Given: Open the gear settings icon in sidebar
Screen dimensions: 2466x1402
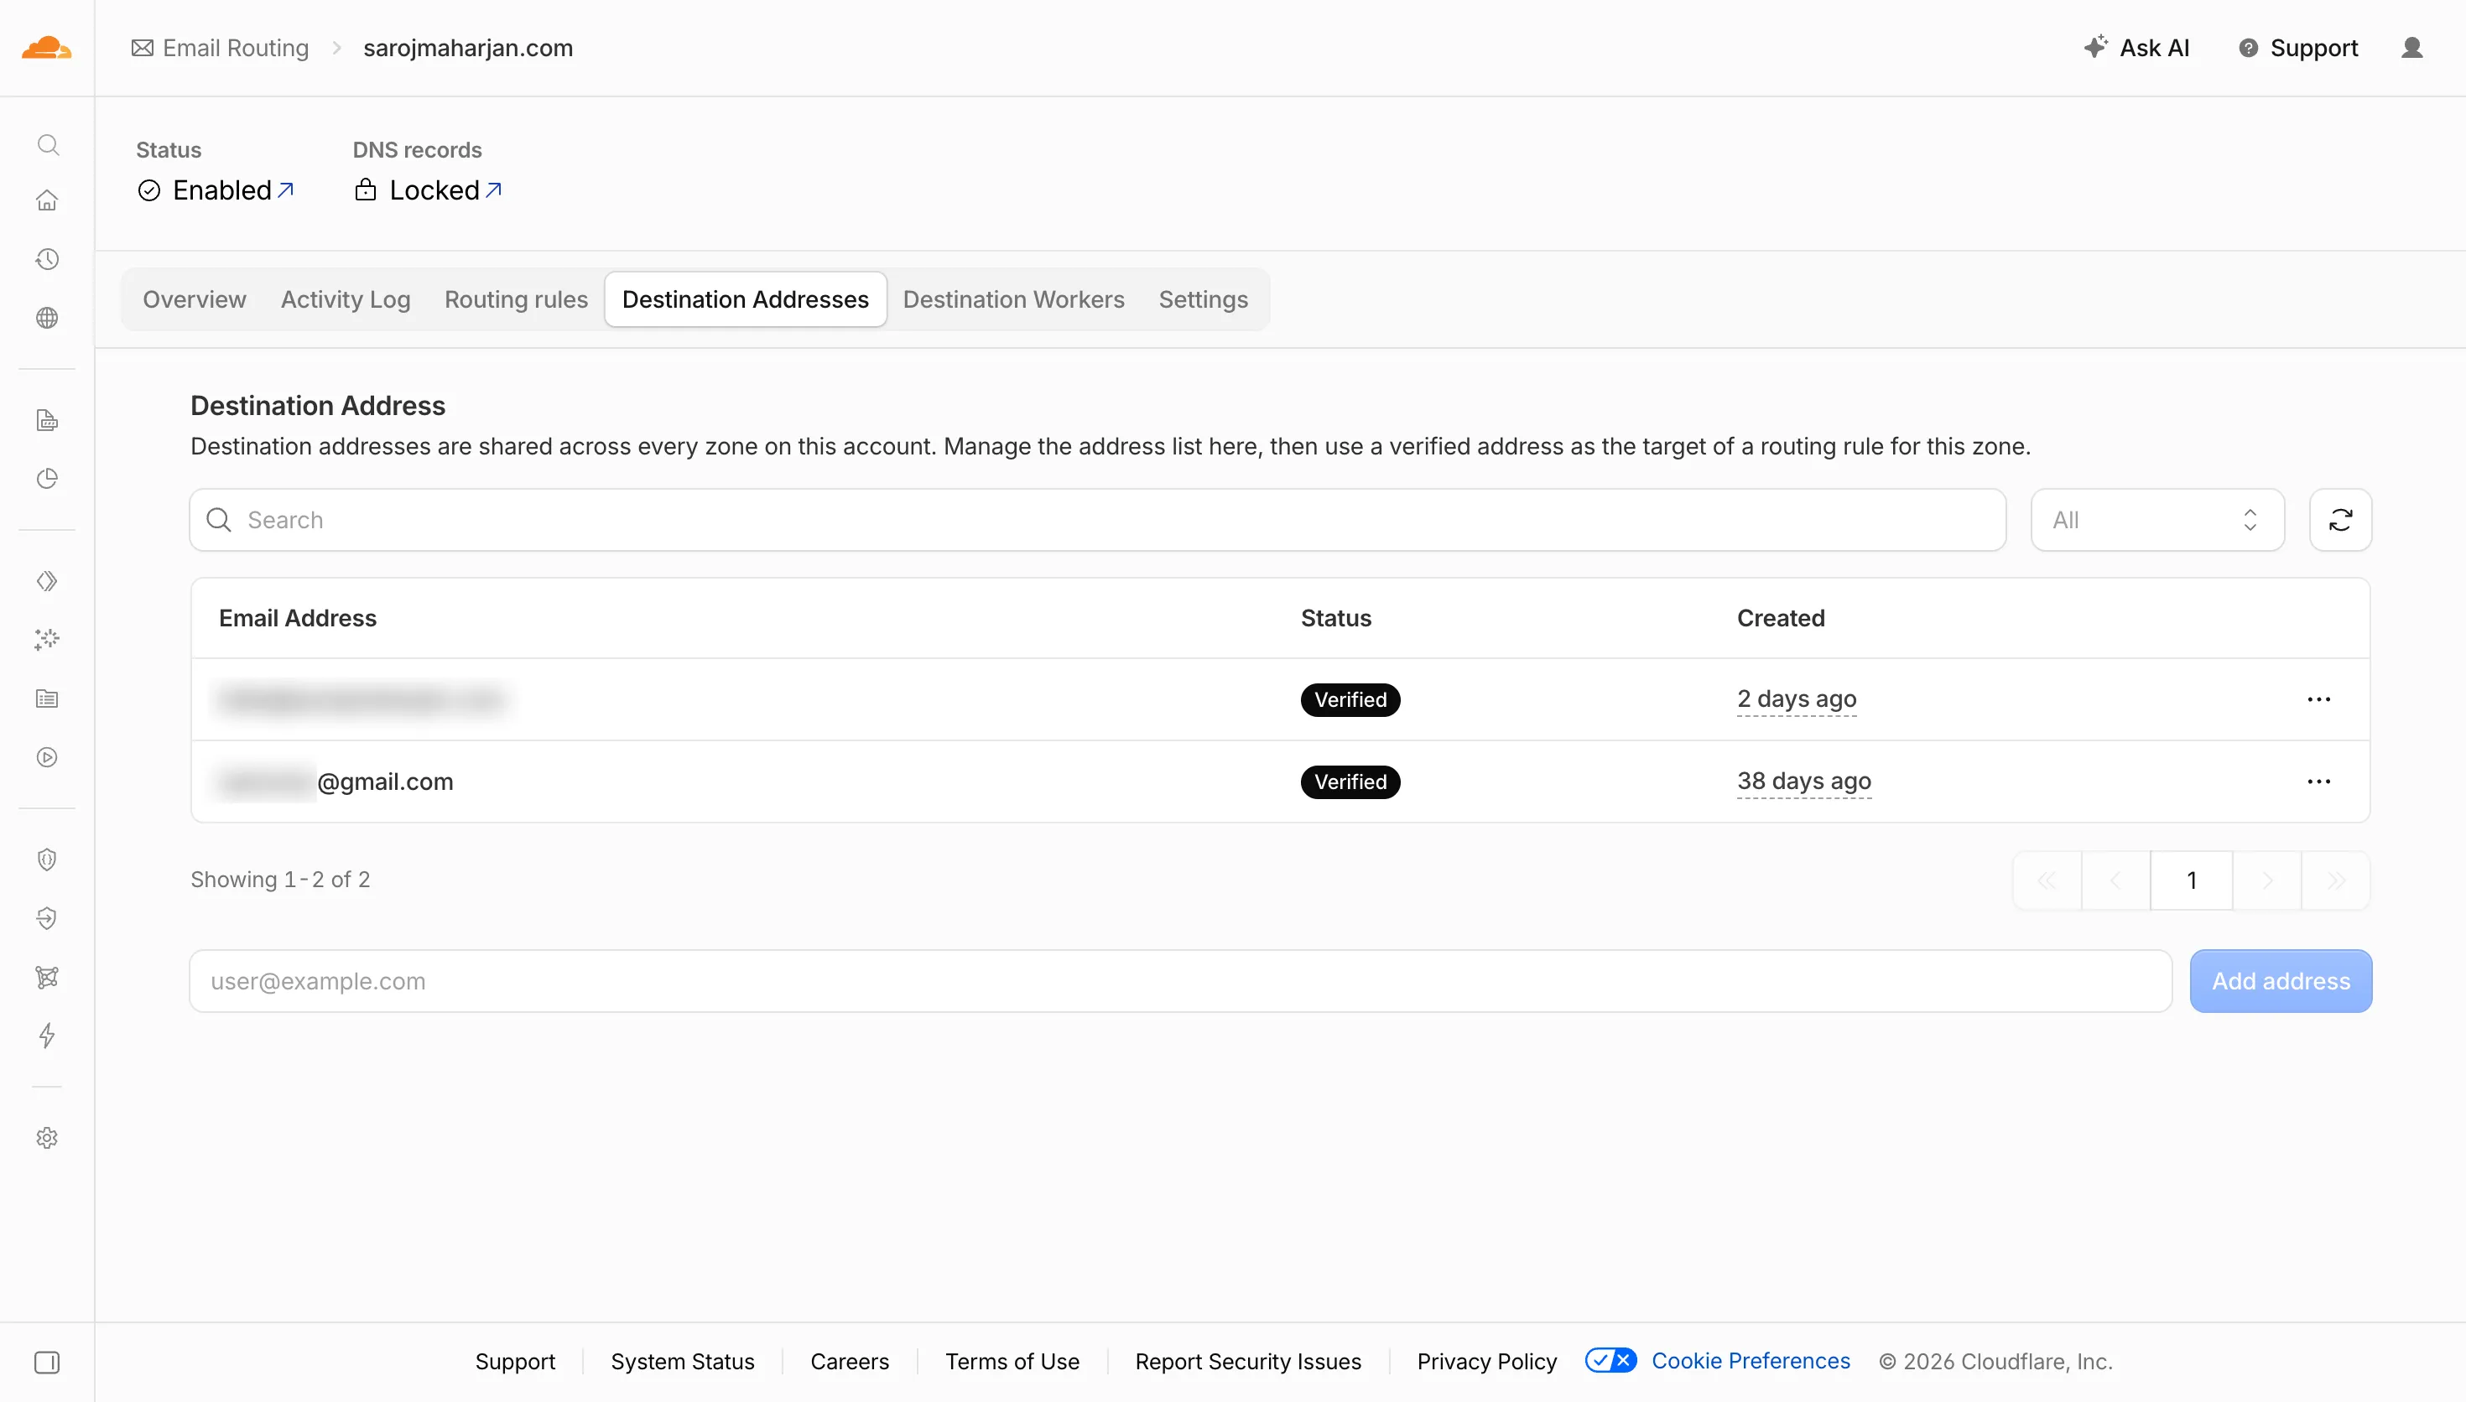Looking at the screenshot, I should point(47,1137).
